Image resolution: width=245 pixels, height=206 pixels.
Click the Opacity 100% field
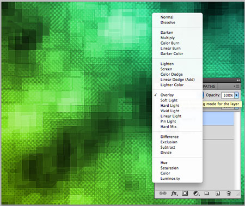click(x=228, y=95)
